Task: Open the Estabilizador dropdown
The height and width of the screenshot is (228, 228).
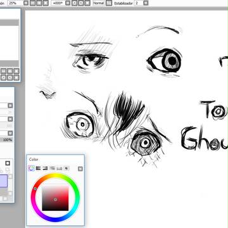Action: 146,3
